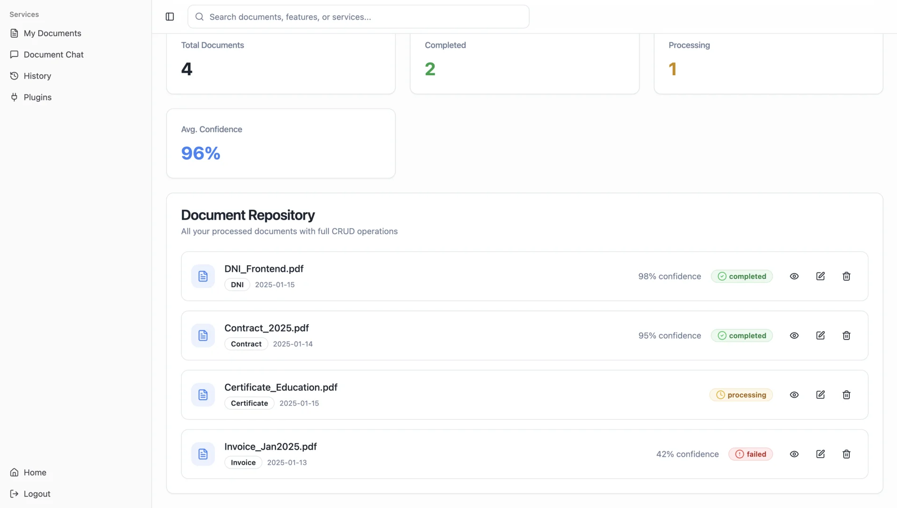Click Logout in the sidebar
The image size is (897, 508).
click(37, 494)
